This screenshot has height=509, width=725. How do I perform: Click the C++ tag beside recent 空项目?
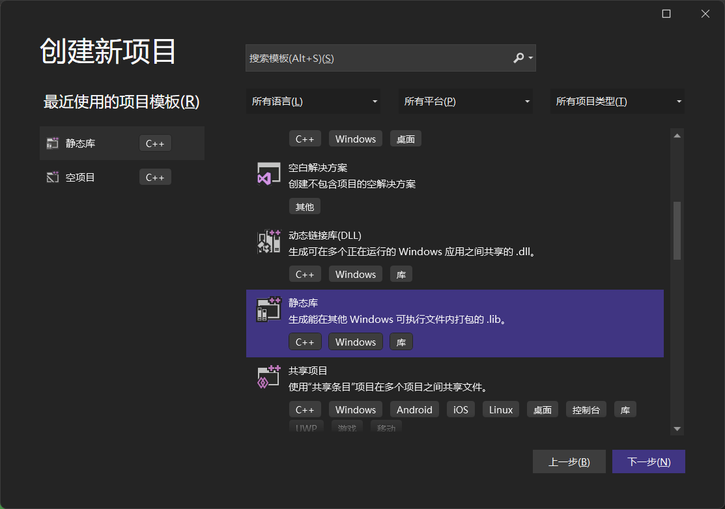(155, 177)
